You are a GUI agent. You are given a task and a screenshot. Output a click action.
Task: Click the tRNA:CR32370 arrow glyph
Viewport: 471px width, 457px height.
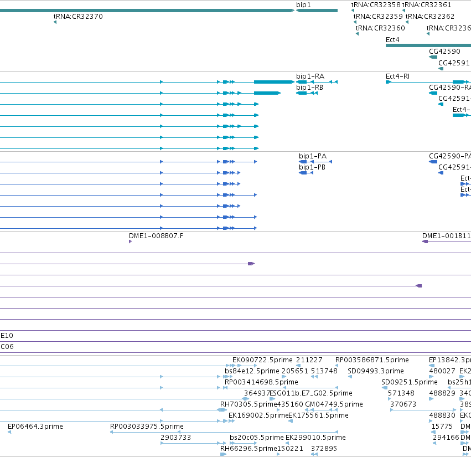click(55, 22)
